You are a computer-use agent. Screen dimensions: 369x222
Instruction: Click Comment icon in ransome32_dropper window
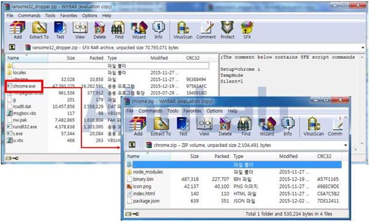coord(206,30)
